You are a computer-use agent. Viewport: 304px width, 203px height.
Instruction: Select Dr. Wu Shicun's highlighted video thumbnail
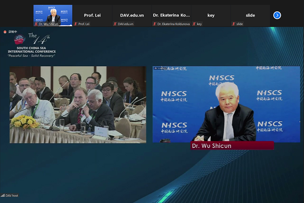tap(52, 14)
